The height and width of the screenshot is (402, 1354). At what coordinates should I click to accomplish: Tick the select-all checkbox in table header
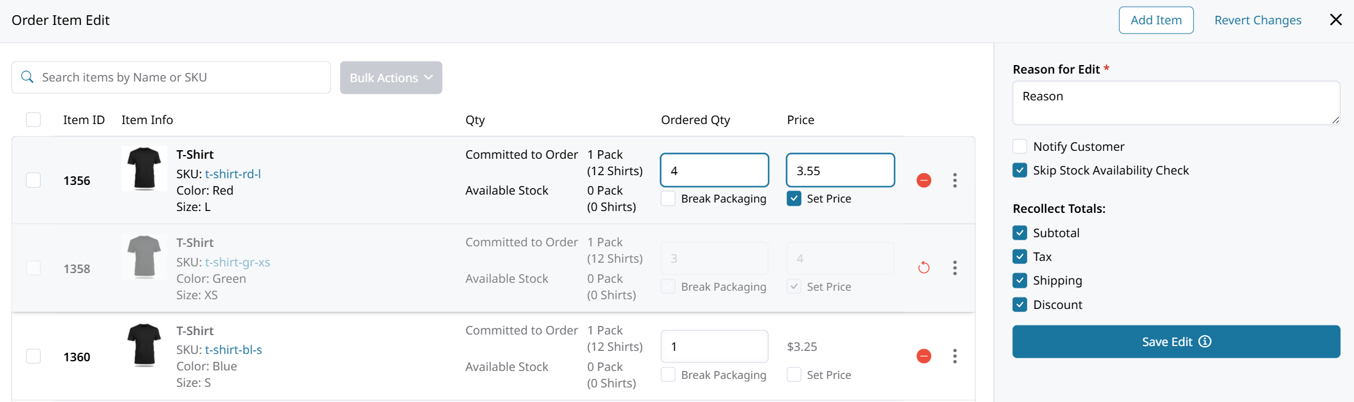pos(33,120)
